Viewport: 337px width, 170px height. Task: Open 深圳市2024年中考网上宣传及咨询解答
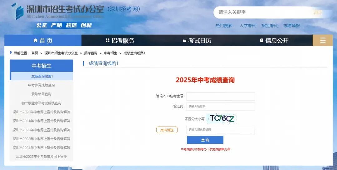tap(42, 147)
